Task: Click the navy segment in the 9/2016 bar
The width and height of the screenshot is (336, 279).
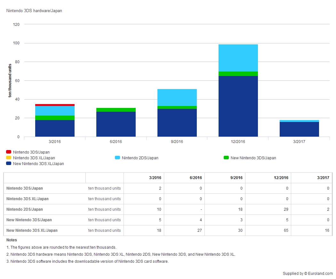Action: (177, 123)
